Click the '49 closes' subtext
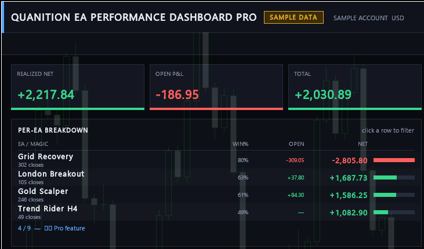Viewport: 424px width, 249px height. pyautogui.click(x=29, y=217)
